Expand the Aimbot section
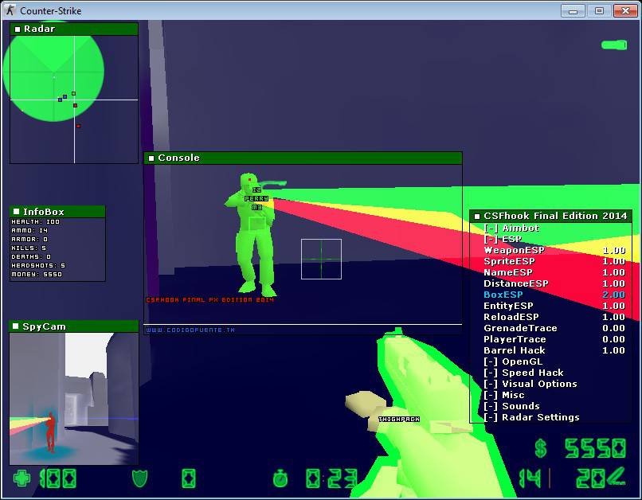 (511, 228)
